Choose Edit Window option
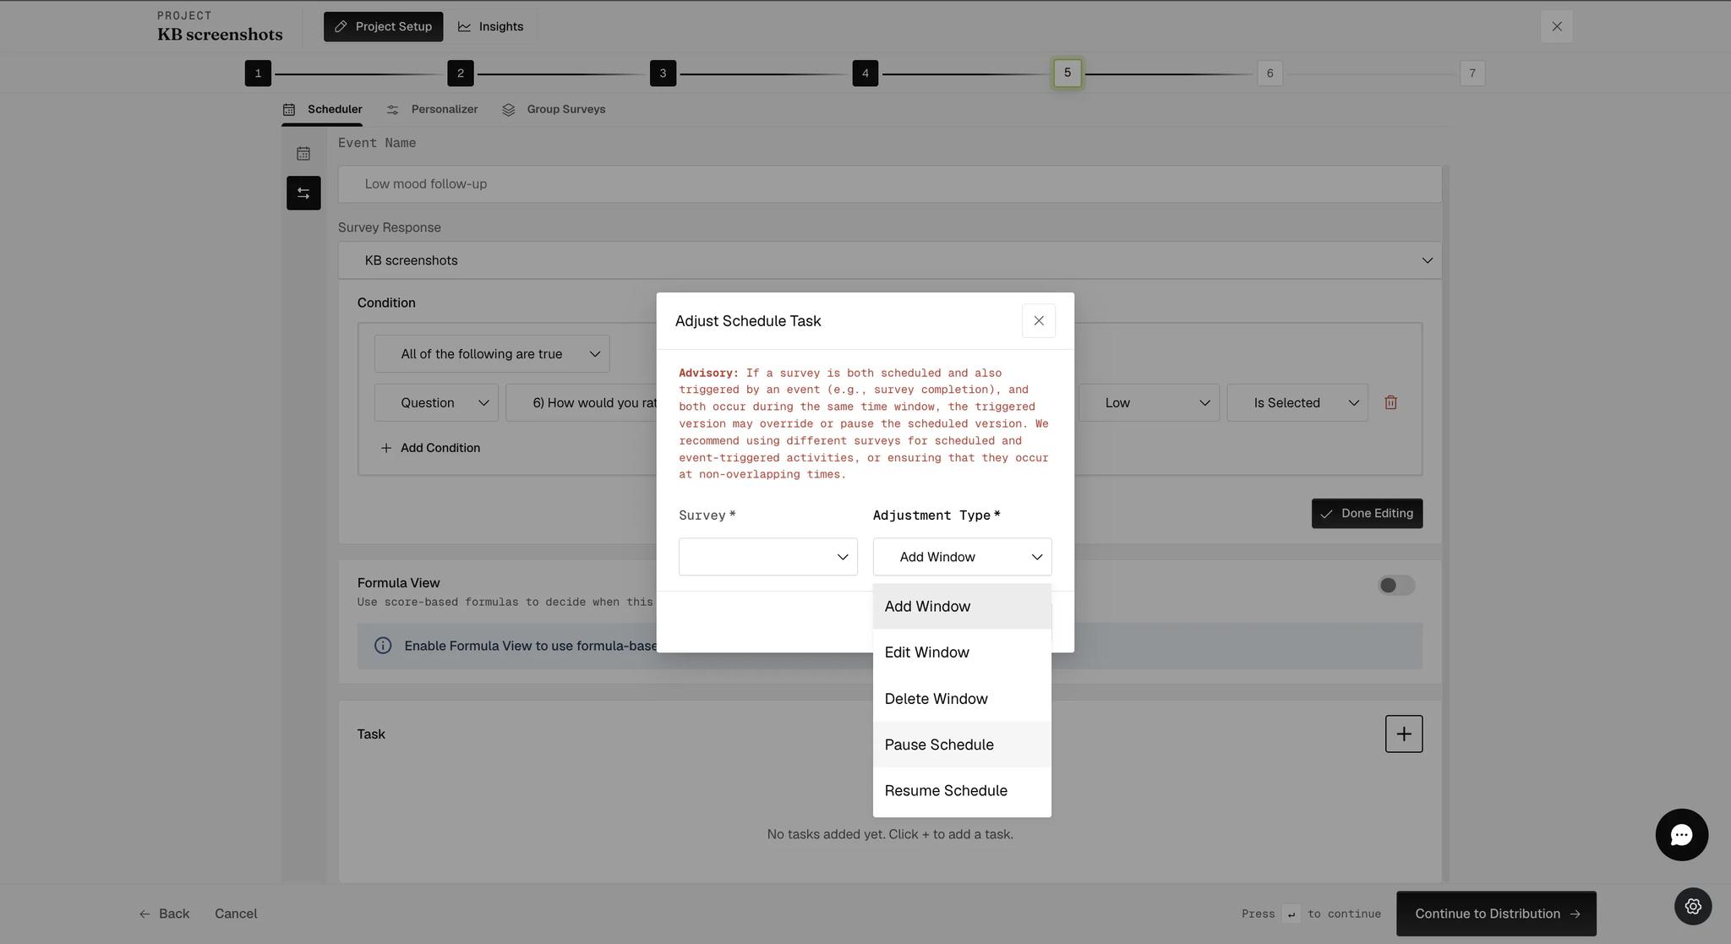Image resolution: width=1731 pixels, height=944 pixels. [962, 652]
